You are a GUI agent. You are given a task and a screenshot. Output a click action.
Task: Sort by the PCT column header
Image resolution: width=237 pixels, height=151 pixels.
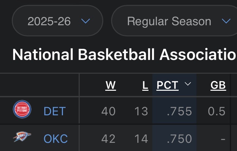(x=168, y=85)
